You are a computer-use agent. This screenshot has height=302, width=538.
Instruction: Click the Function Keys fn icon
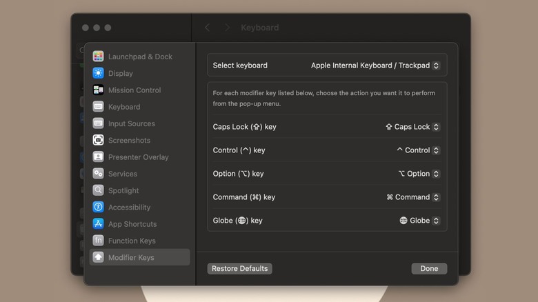coord(98,241)
